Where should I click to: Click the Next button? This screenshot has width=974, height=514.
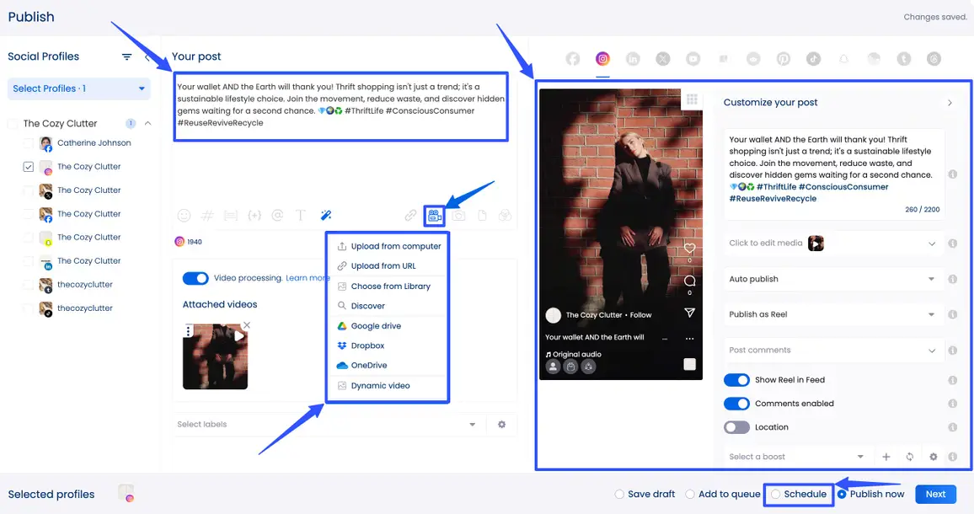click(x=935, y=494)
